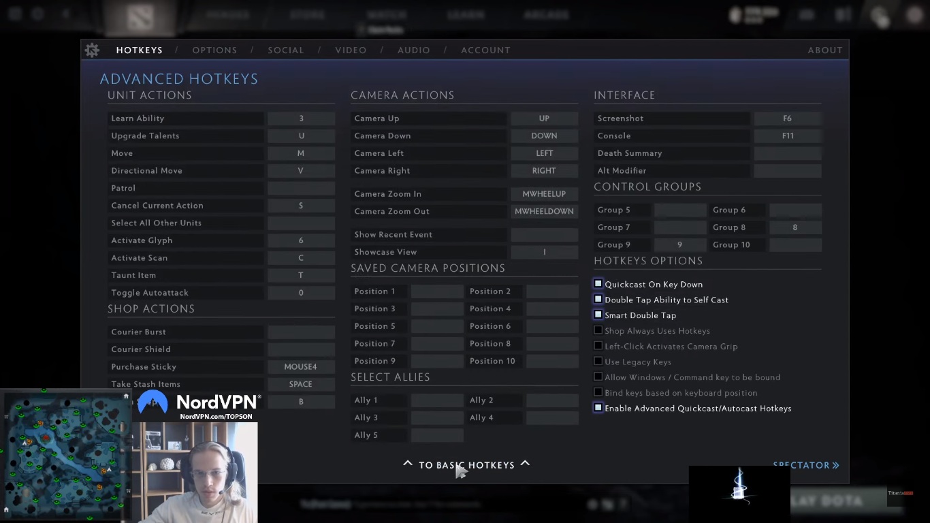Toggle Double Tap Ability to Self Cast
This screenshot has height=523, width=930.
[x=598, y=300]
